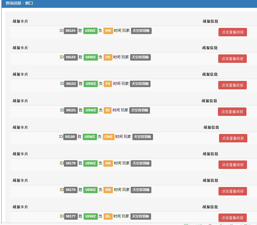
Task: Select the ID badge 50177
Action: 71,216
